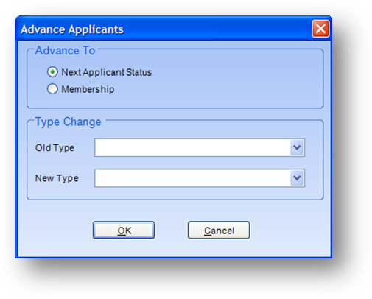Confirm with the OK button
The width and height of the screenshot is (372, 299).
click(x=124, y=230)
